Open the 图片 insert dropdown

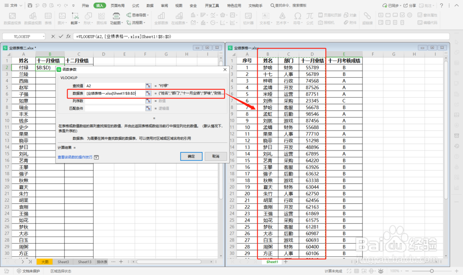point(67,23)
